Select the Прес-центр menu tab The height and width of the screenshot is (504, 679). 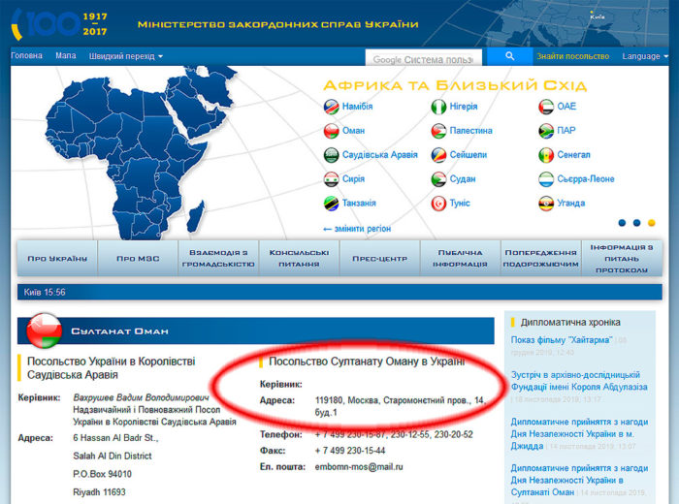(x=379, y=259)
